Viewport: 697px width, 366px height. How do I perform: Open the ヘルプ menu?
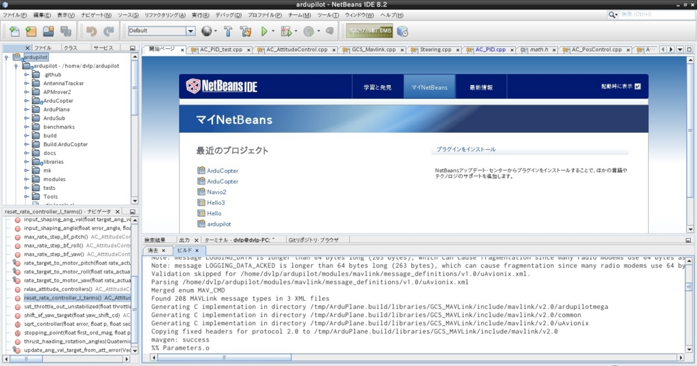(391, 15)
